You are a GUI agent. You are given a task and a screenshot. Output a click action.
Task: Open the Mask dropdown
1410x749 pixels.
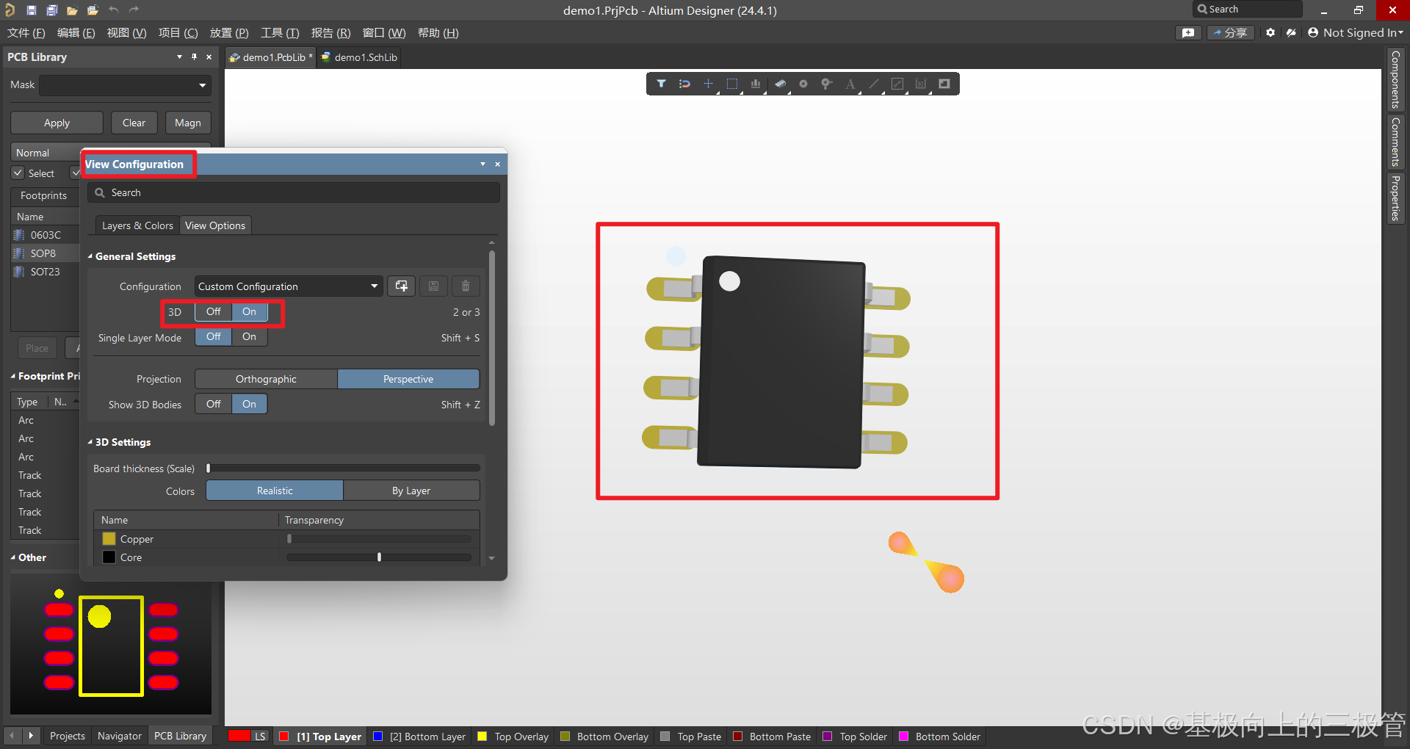[202, 85]
